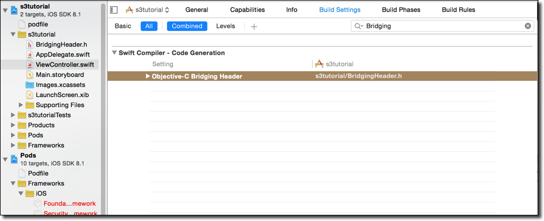The width and height of the screenshot is (544, 221).
Task: Open the Build Settings tab
Action: click(x=340, y=10)
